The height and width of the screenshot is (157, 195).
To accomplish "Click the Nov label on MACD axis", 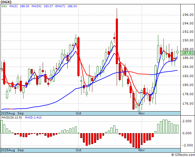I will coord(142,150).
